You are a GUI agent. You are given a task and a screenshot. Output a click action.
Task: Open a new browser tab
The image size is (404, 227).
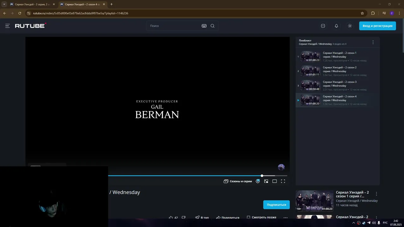pyautogui.click(x=111, y=4)
